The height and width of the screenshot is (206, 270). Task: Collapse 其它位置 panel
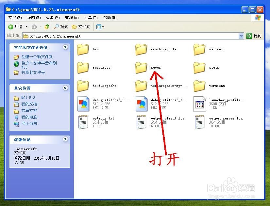[65, 88]
